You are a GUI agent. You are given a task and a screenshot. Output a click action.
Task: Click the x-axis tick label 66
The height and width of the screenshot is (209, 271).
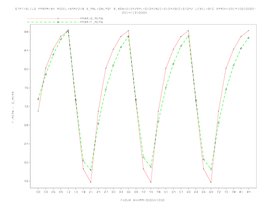pos(204,192)
